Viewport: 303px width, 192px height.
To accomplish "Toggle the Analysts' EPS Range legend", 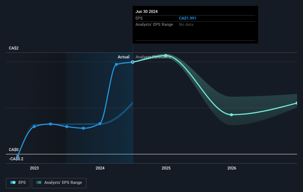I will pos(59,183).
